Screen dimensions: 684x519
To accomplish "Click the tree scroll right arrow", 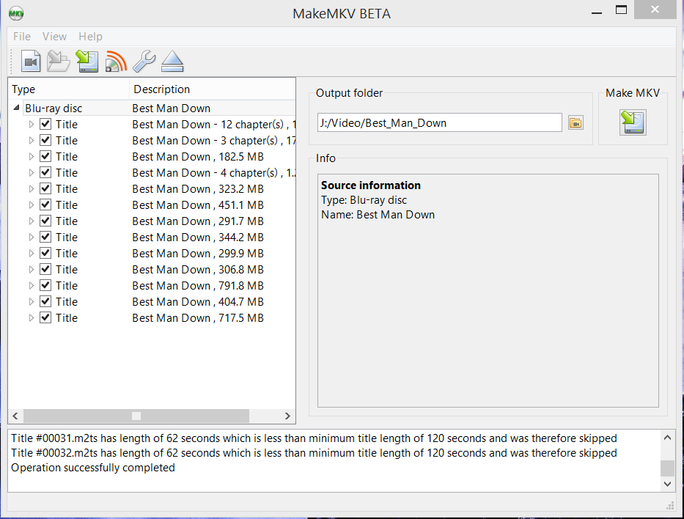I will [x=287, y=416].
